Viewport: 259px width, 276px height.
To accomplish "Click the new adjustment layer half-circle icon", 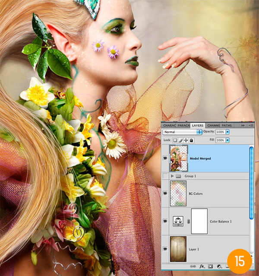I will (x=219, y=266).
